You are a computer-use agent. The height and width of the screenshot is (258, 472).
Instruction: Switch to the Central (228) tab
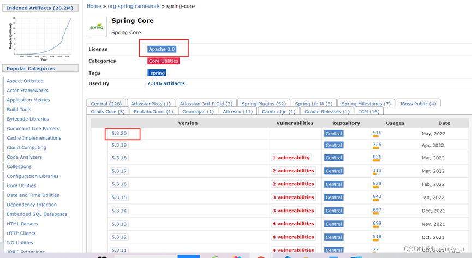106,103
